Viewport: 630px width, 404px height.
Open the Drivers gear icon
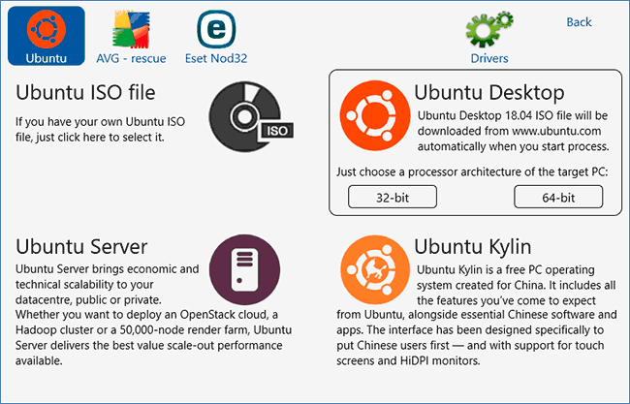pyautogui.click(x=489, y=30)
